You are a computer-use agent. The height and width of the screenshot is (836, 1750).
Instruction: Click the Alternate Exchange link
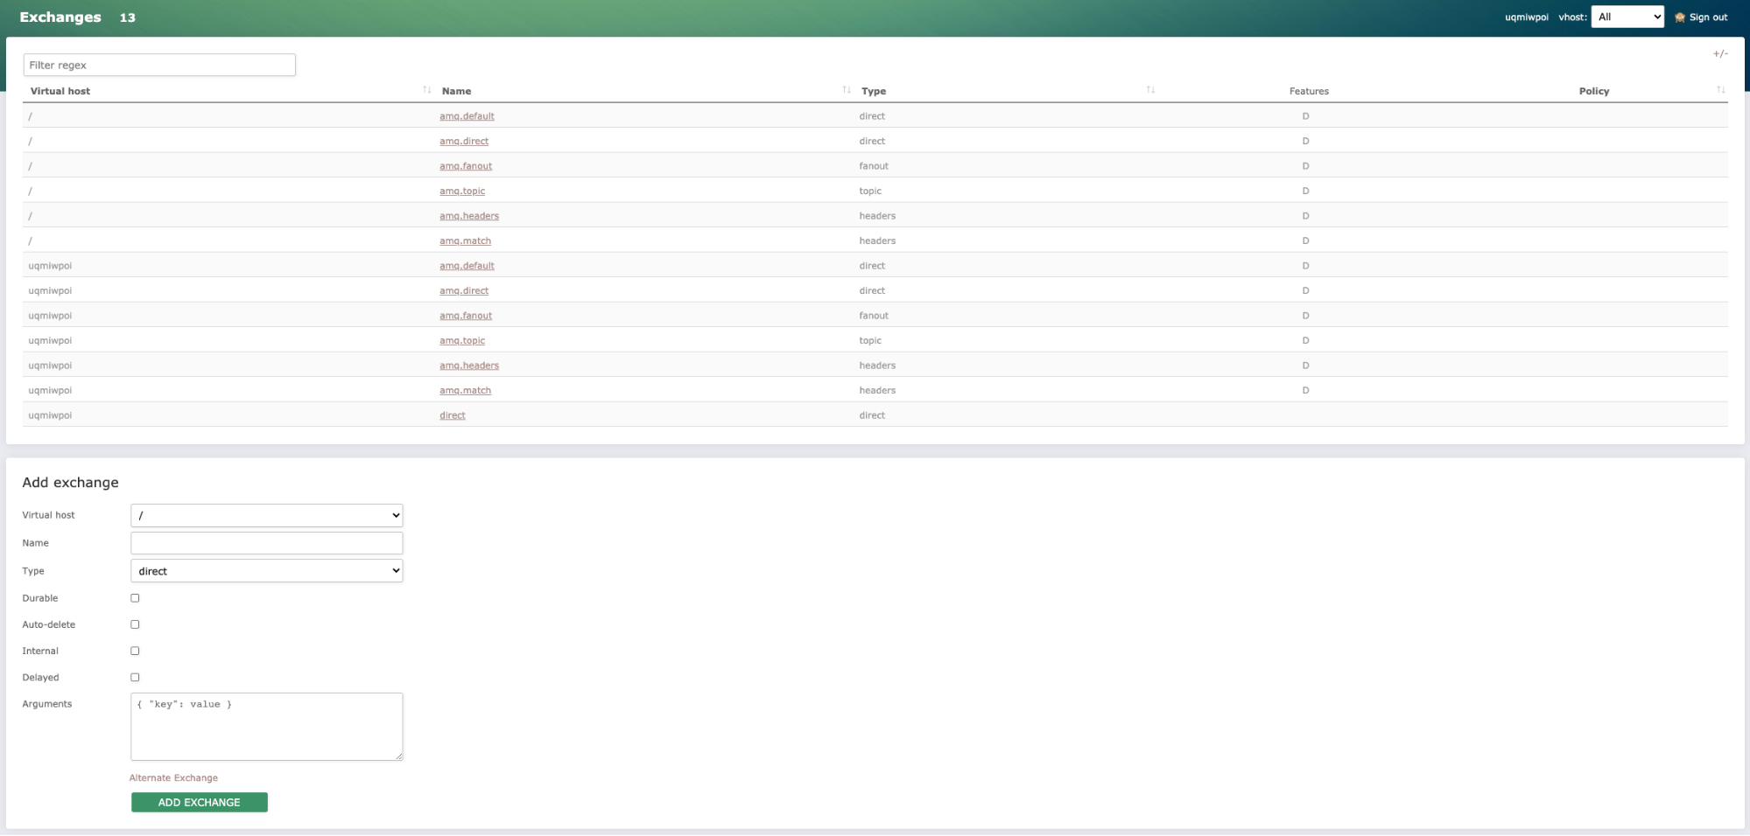(x=173, y=777)
